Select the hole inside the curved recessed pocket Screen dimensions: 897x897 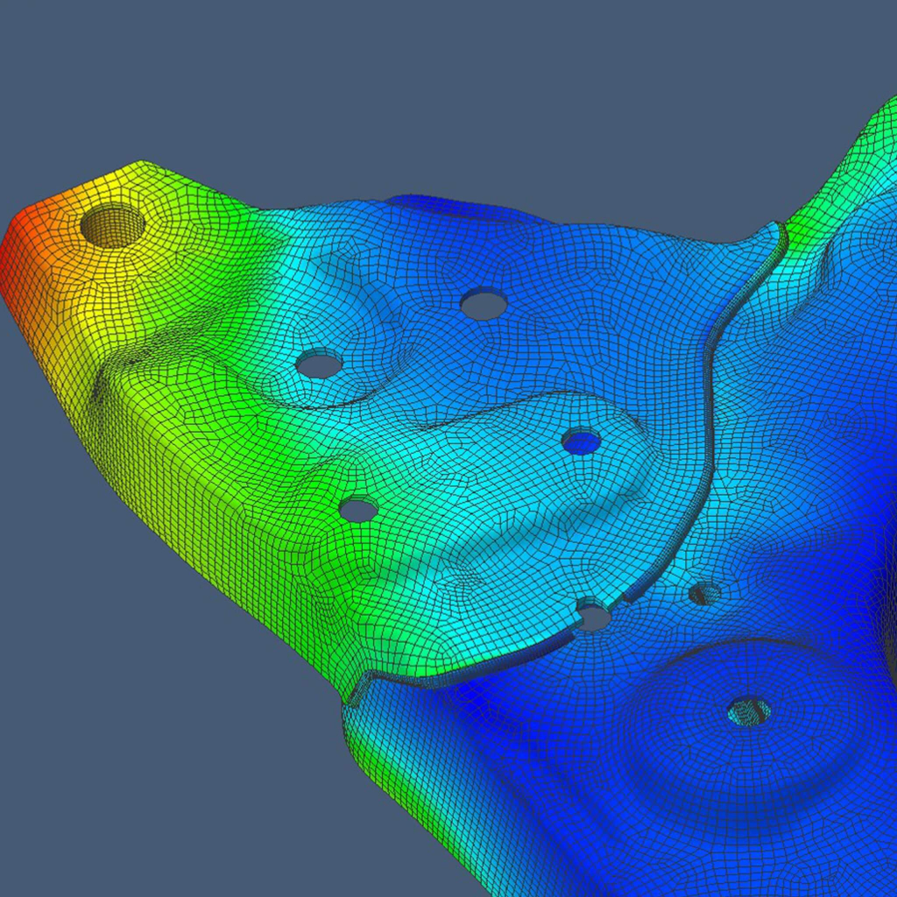pyautogui.click(x=319, y=364)
